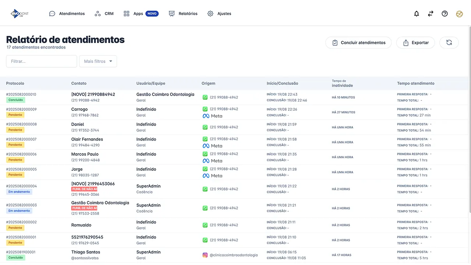Click the Concluir atendimentos button
The image size is (471, 265).
click(x=358, y=43)
